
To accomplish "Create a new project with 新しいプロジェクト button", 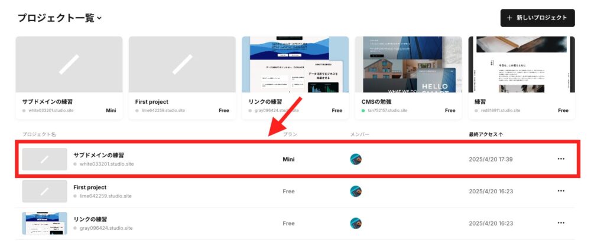I will pos(537,18).
